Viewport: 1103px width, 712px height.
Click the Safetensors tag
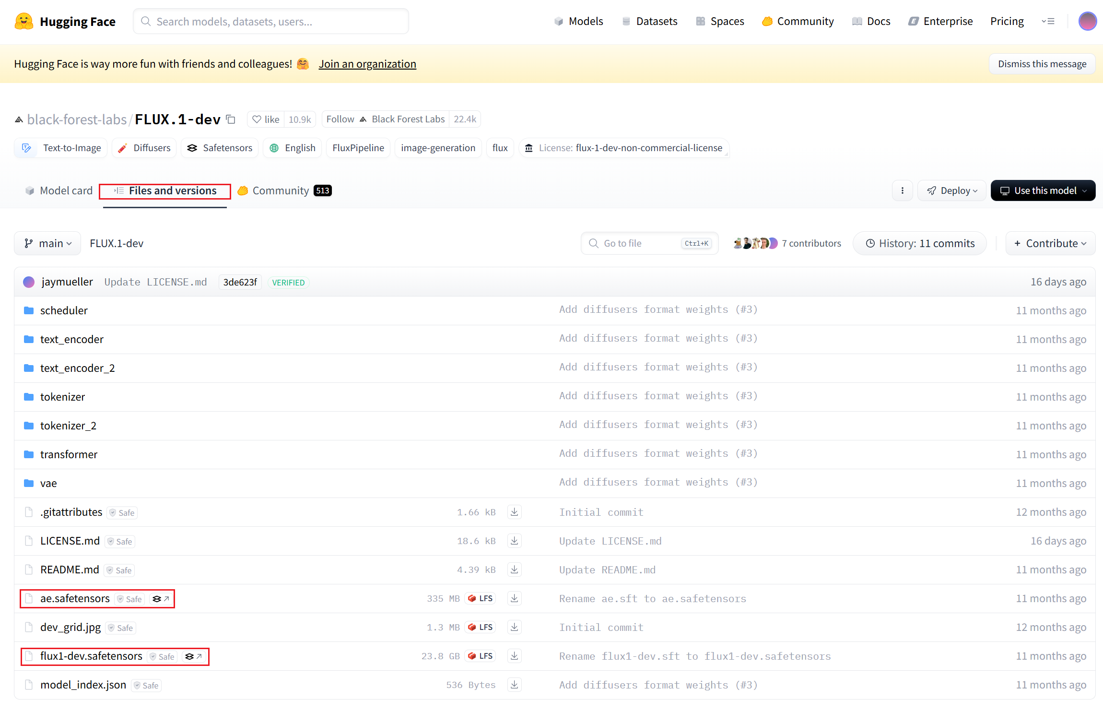pos(220,148)
